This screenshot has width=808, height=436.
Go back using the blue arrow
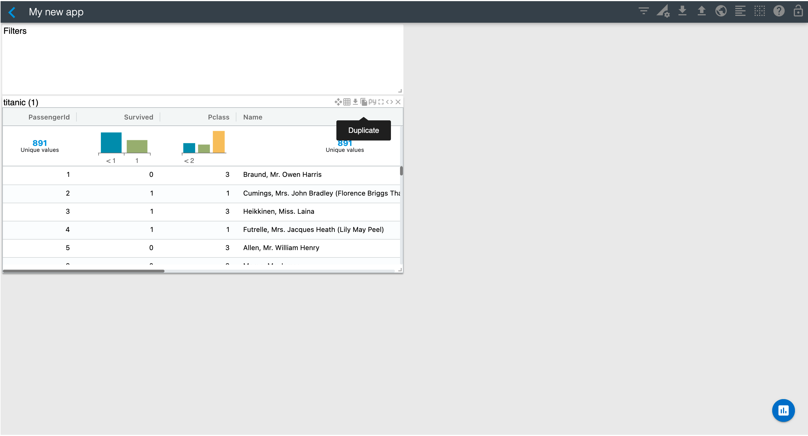point(12,12)
